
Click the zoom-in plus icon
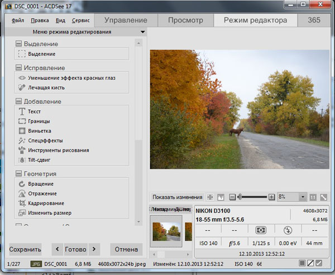pyautogui.click(x=271, y=197)
